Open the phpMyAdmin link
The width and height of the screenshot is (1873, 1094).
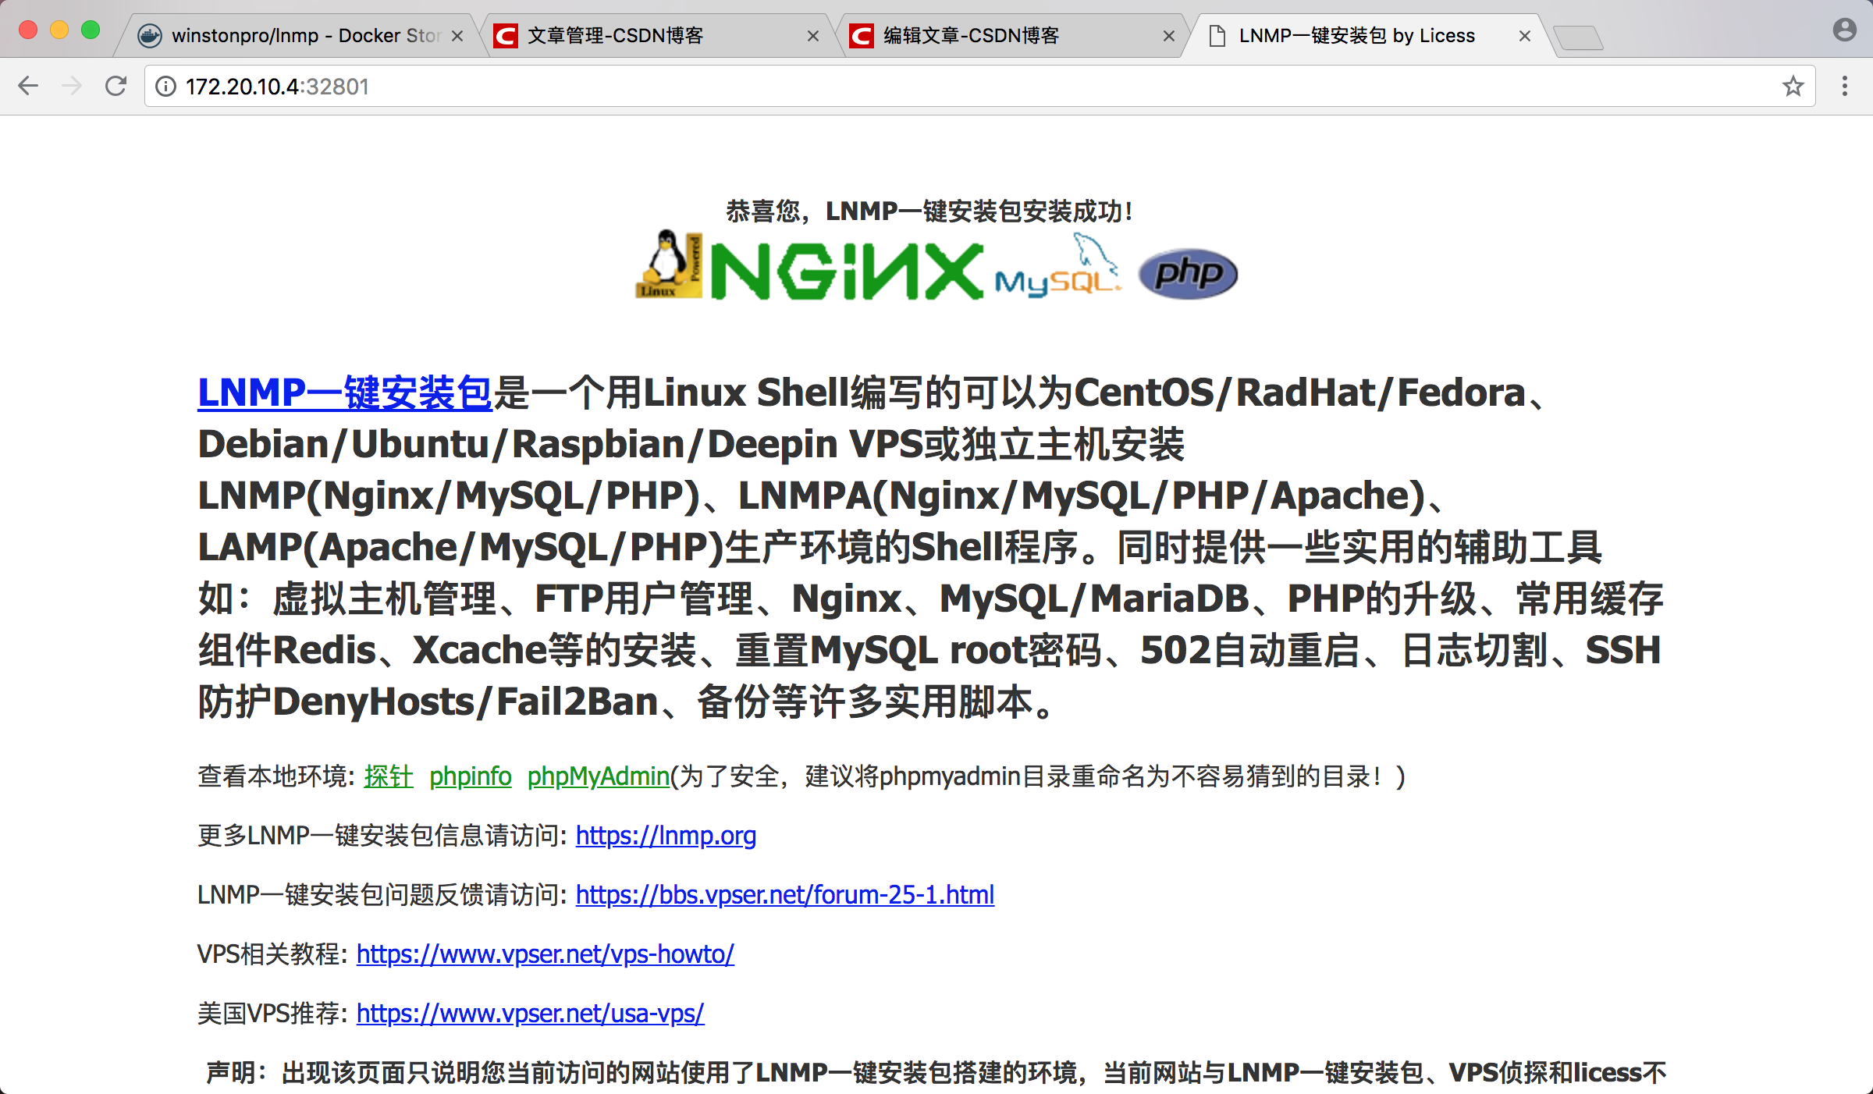pos(599,776)
